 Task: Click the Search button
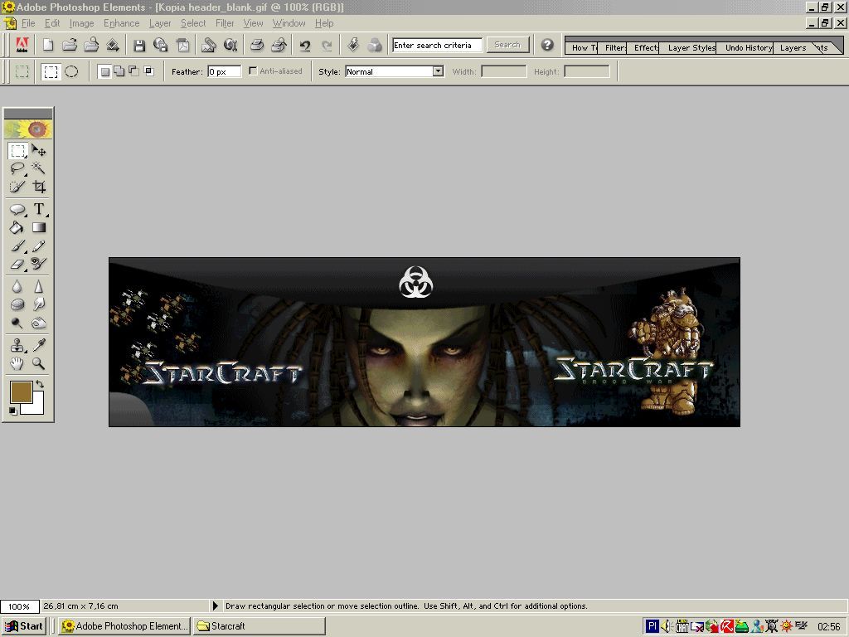507,45
